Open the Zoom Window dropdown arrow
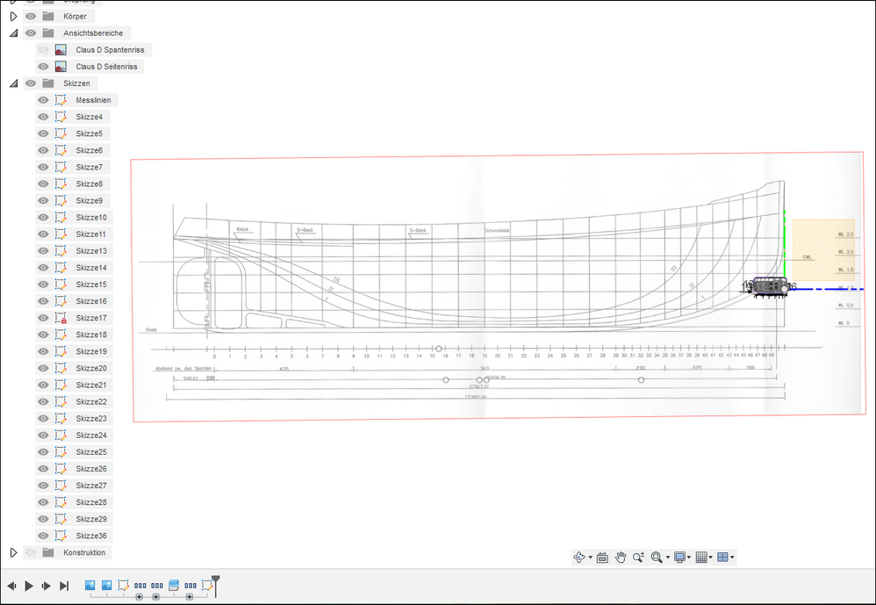The height and width of the screenshot is (605, 876). click(x=668, y=558)
